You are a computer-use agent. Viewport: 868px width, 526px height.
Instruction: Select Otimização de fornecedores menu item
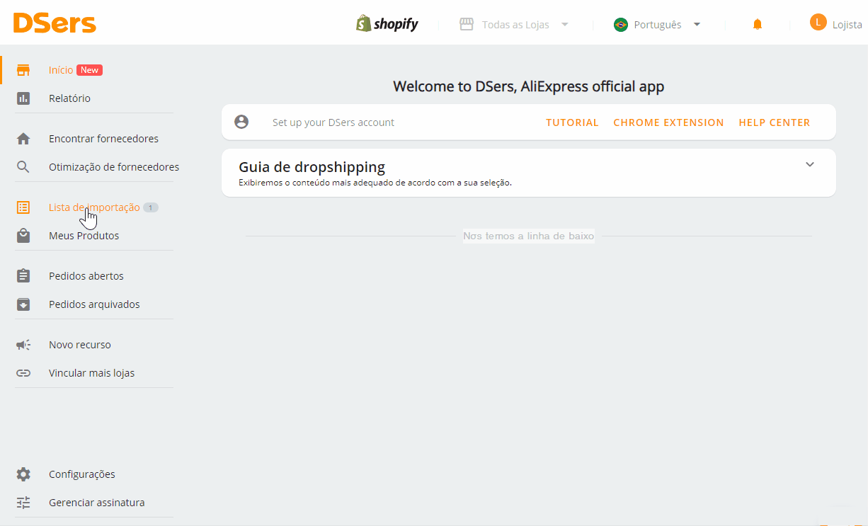114,167
